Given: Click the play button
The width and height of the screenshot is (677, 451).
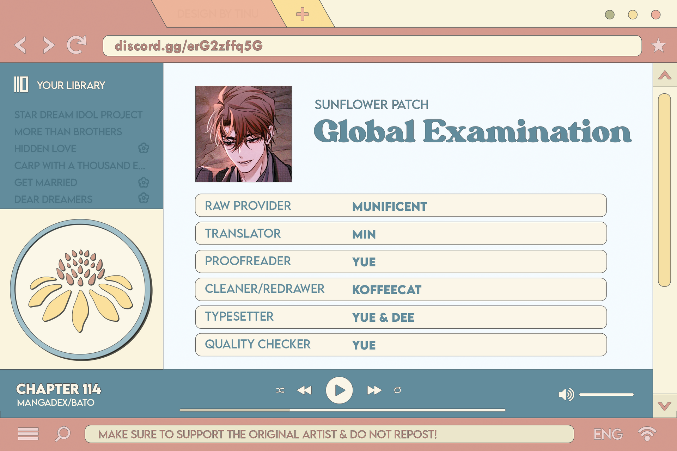Looking at the screenshot, I should (x=339, y=390).
